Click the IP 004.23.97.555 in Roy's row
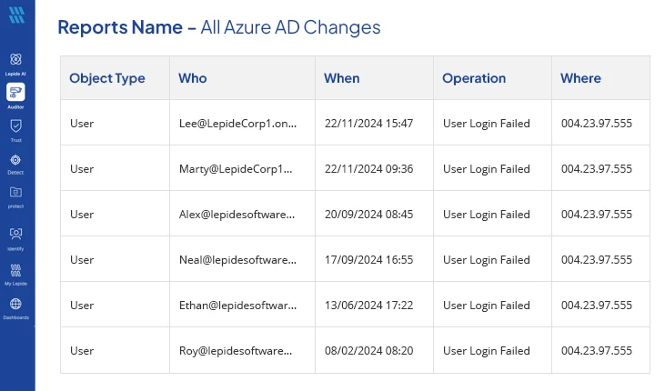The image size is (665, 391). click(x=597, y=350)
